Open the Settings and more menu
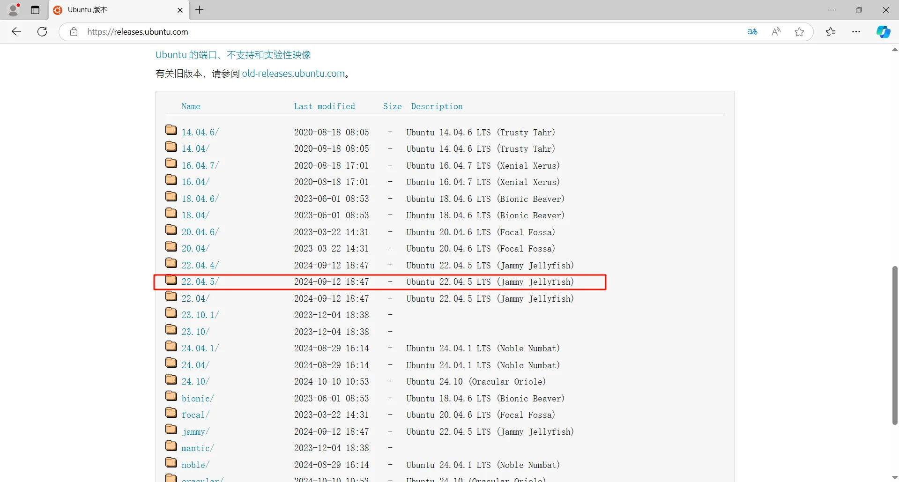 point(856,31)
